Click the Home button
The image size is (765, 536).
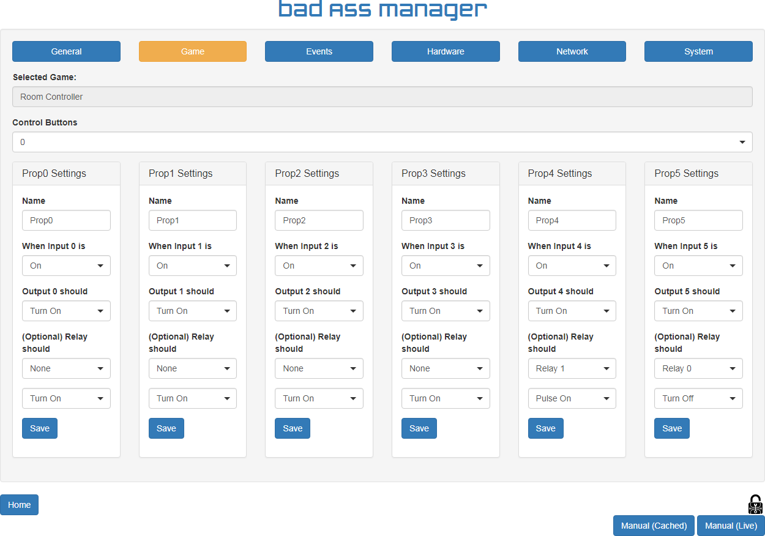pyautogui.click(x=20, y=505)
